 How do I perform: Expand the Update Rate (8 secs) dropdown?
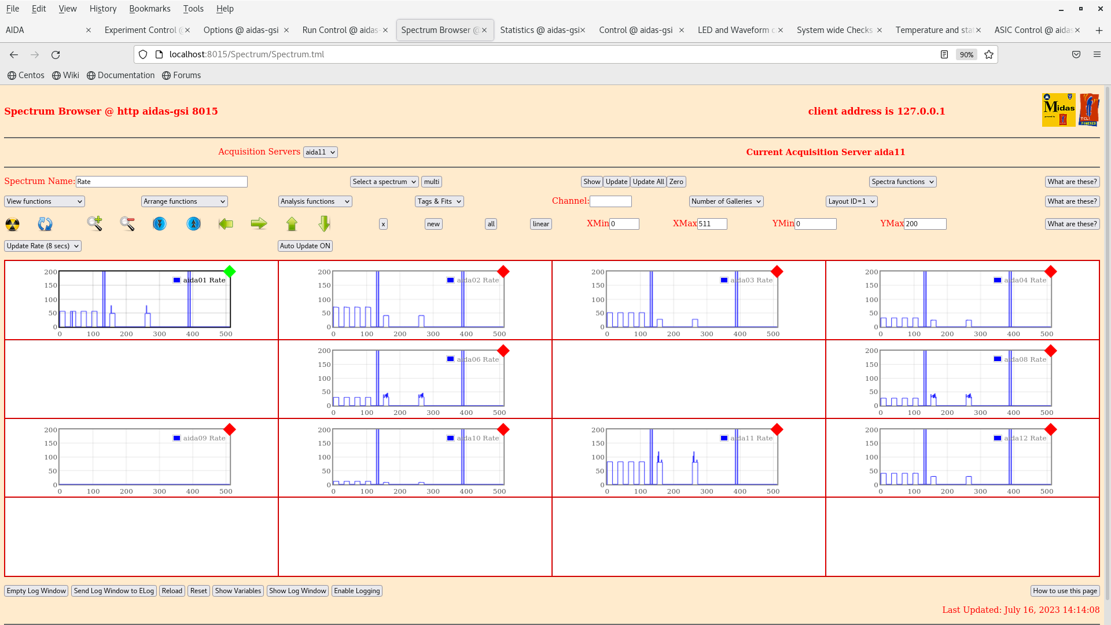[x=43, y=246]
